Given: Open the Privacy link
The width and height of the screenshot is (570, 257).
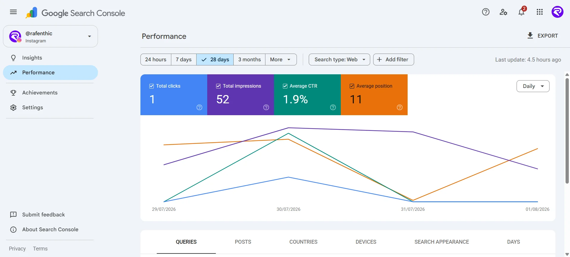Looking at the screenshot, I should pyautogui.click(x=17, y=249).
